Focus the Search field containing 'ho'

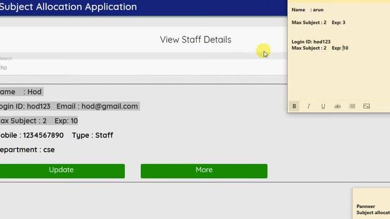coord(143,68)
